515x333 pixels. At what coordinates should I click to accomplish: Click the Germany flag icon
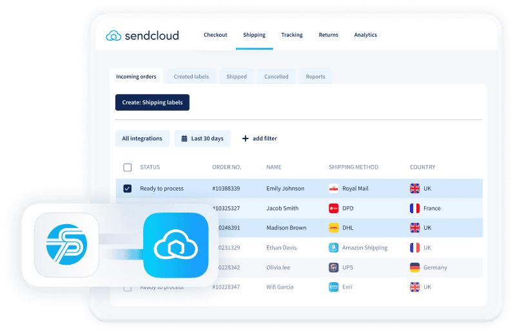coord(415,267)
